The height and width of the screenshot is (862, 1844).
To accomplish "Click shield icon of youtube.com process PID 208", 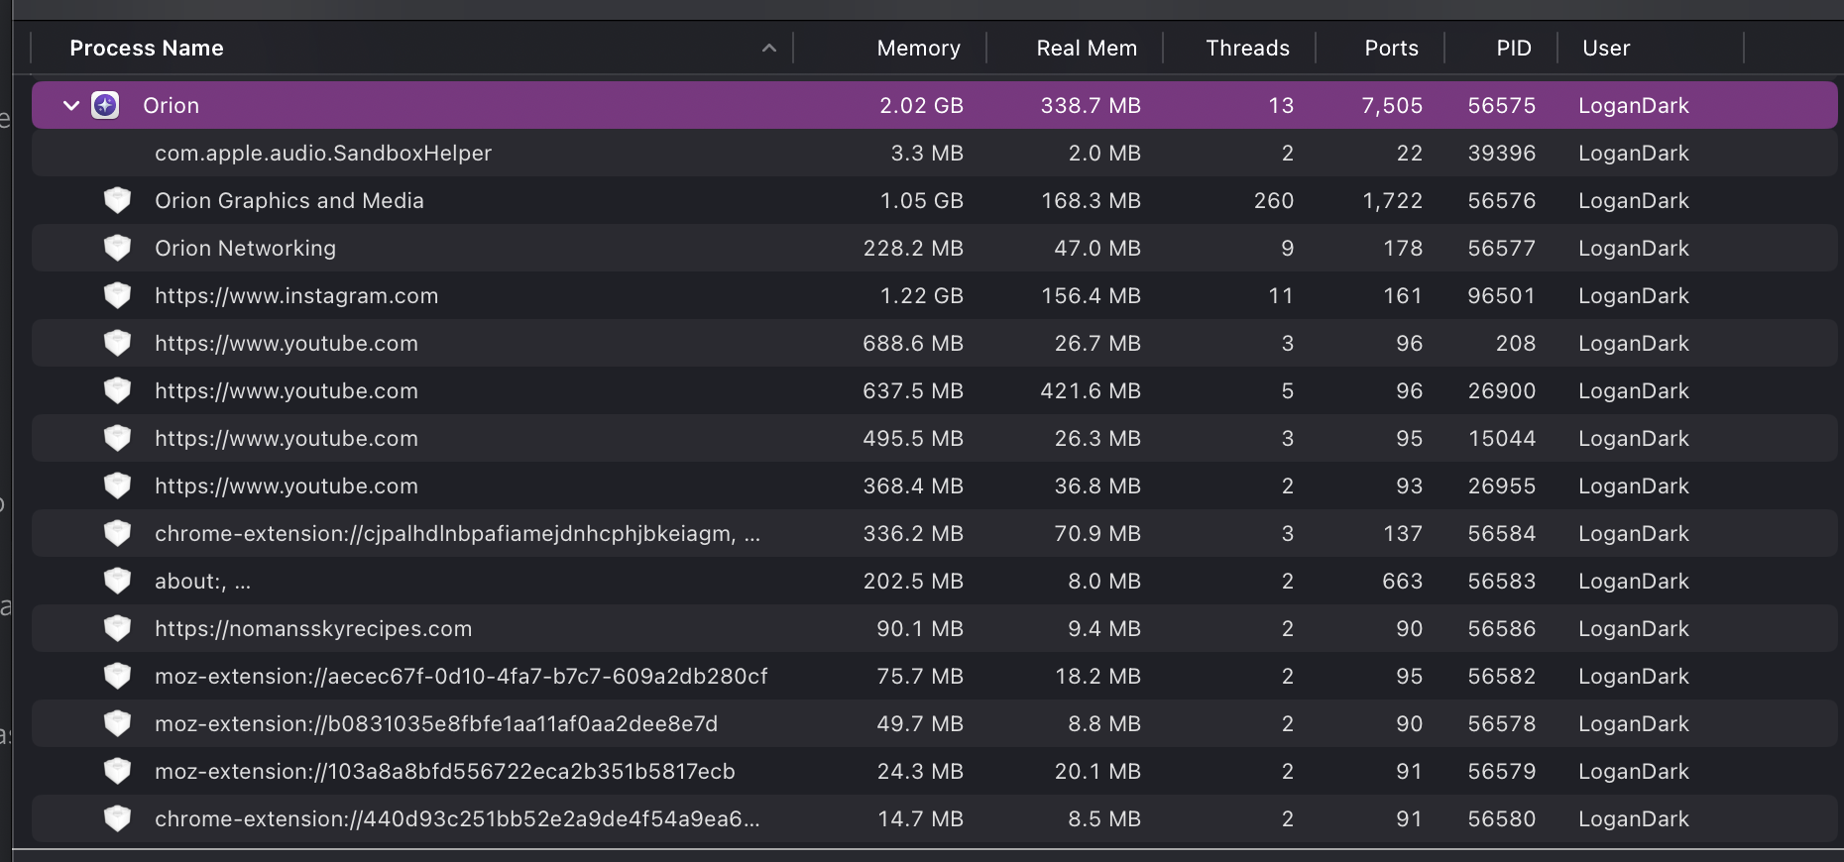I will pos(117,343).
